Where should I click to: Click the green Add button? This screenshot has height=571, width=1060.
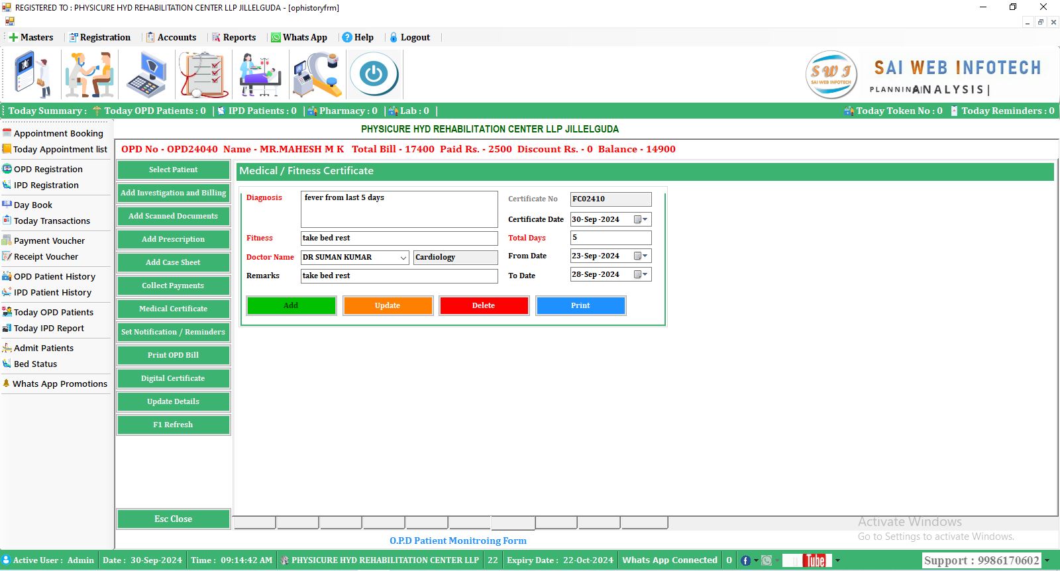(x=291, y=305)
